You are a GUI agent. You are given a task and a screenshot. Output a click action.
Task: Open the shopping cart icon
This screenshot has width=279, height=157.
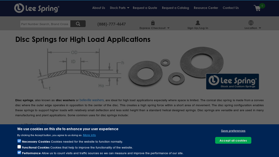pyautogui.click(x=257, y=8)
